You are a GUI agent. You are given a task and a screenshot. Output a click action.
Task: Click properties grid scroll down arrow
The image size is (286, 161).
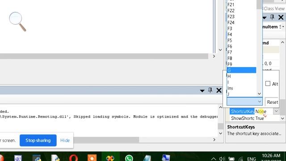coord(282,119)
